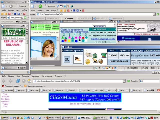Image resolution: width=160 pixels, height=120 pixels.
Task: Switch to the no2allmails tab in Firefox
Action: pyautogui.click(x=8, y=90)
